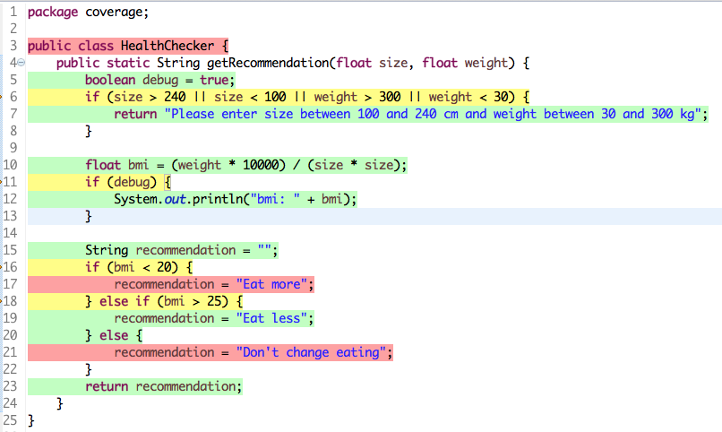The width and height of the screenshot is (722, 432).
Task: Click the 'size > 240' condition
Action: [150, 97]
